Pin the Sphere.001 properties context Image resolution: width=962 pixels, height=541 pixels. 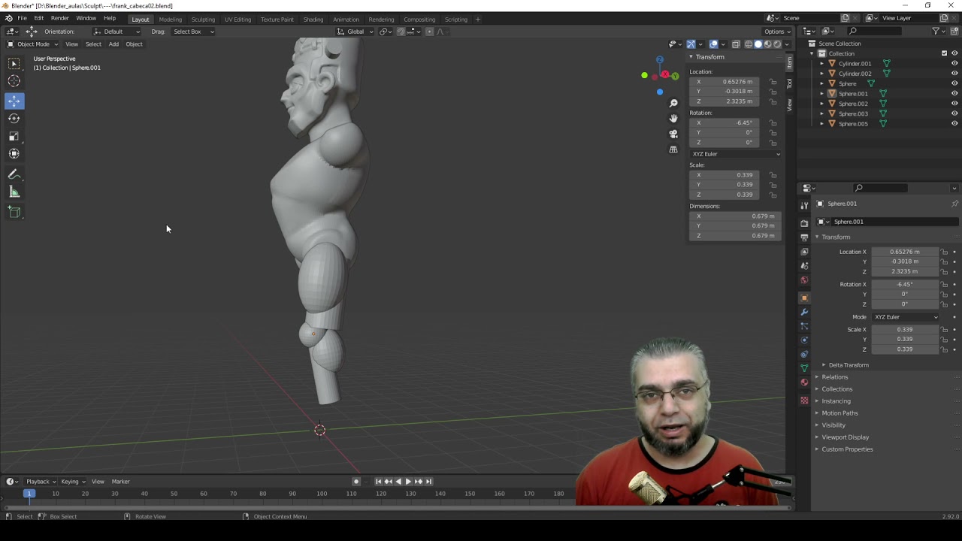coord(954,204)
